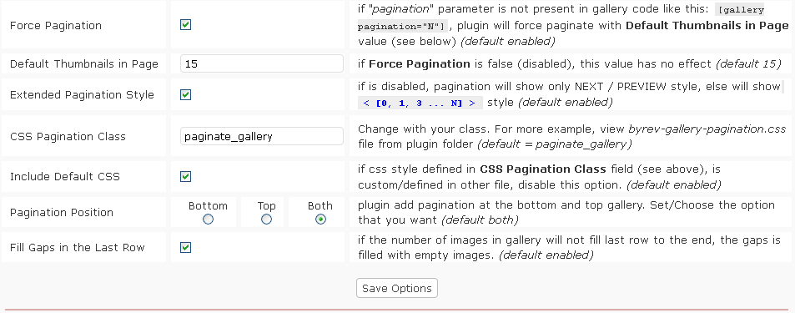Click the 'Extended Pagination Style' row label

tap(82, 95)
